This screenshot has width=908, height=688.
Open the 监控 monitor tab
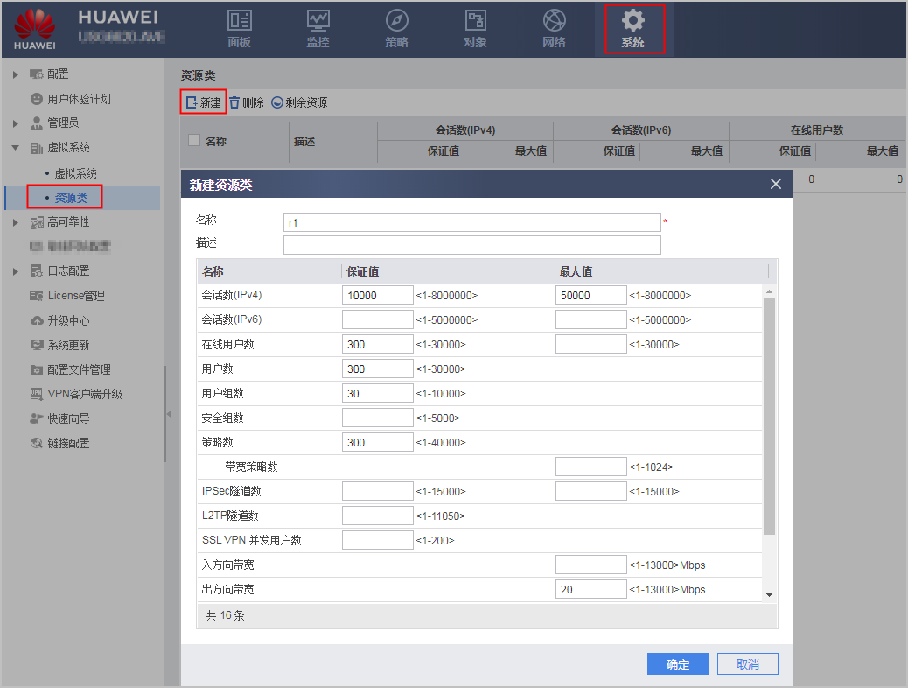point(318,29)
